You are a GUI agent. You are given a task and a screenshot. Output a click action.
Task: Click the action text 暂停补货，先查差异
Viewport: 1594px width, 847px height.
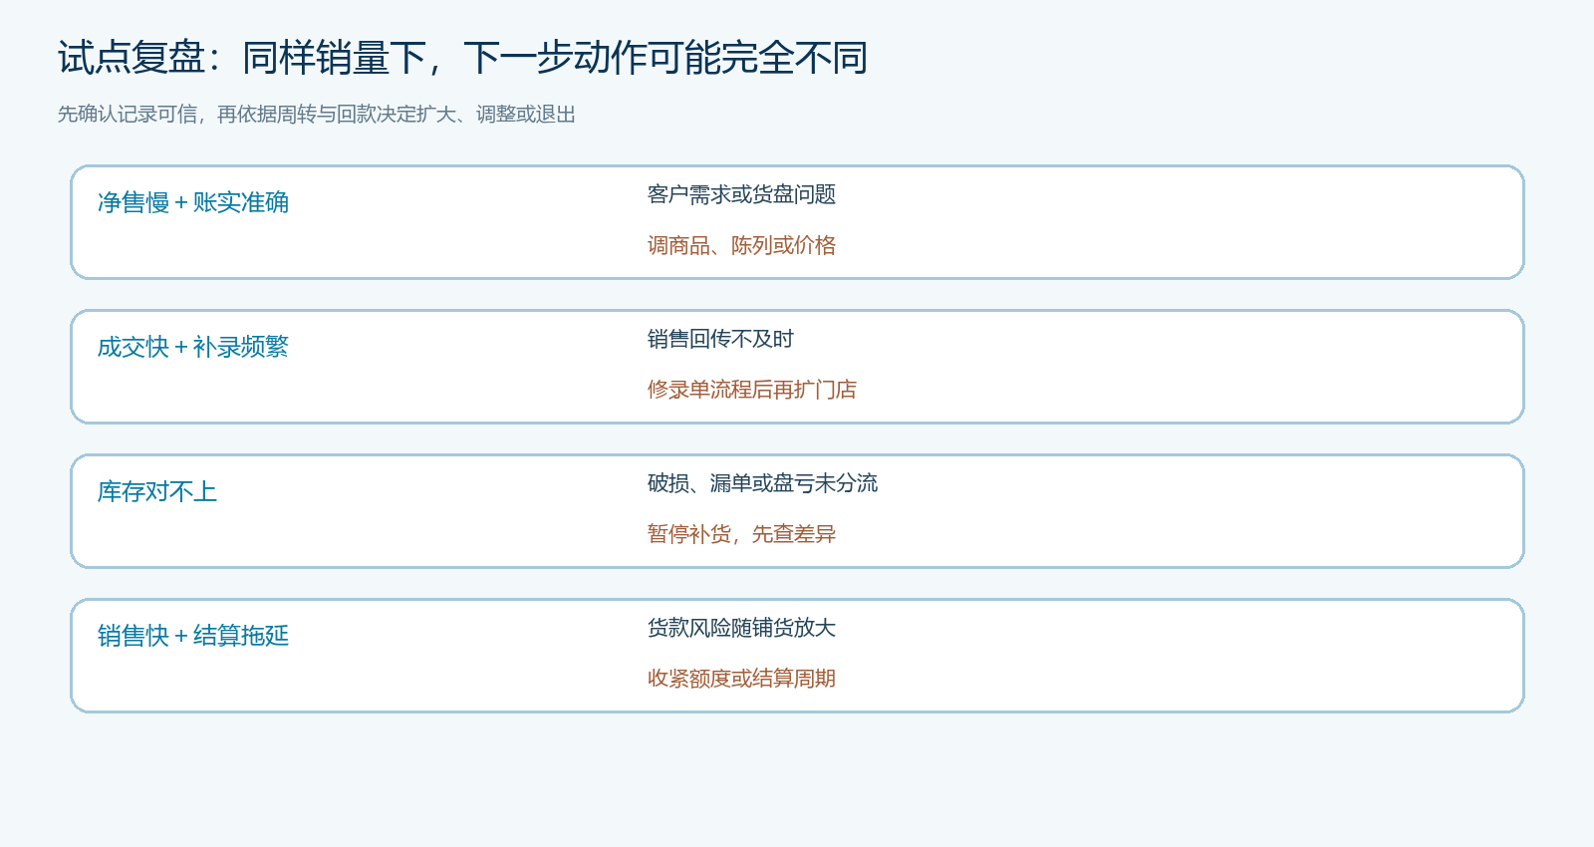[741, 534]
